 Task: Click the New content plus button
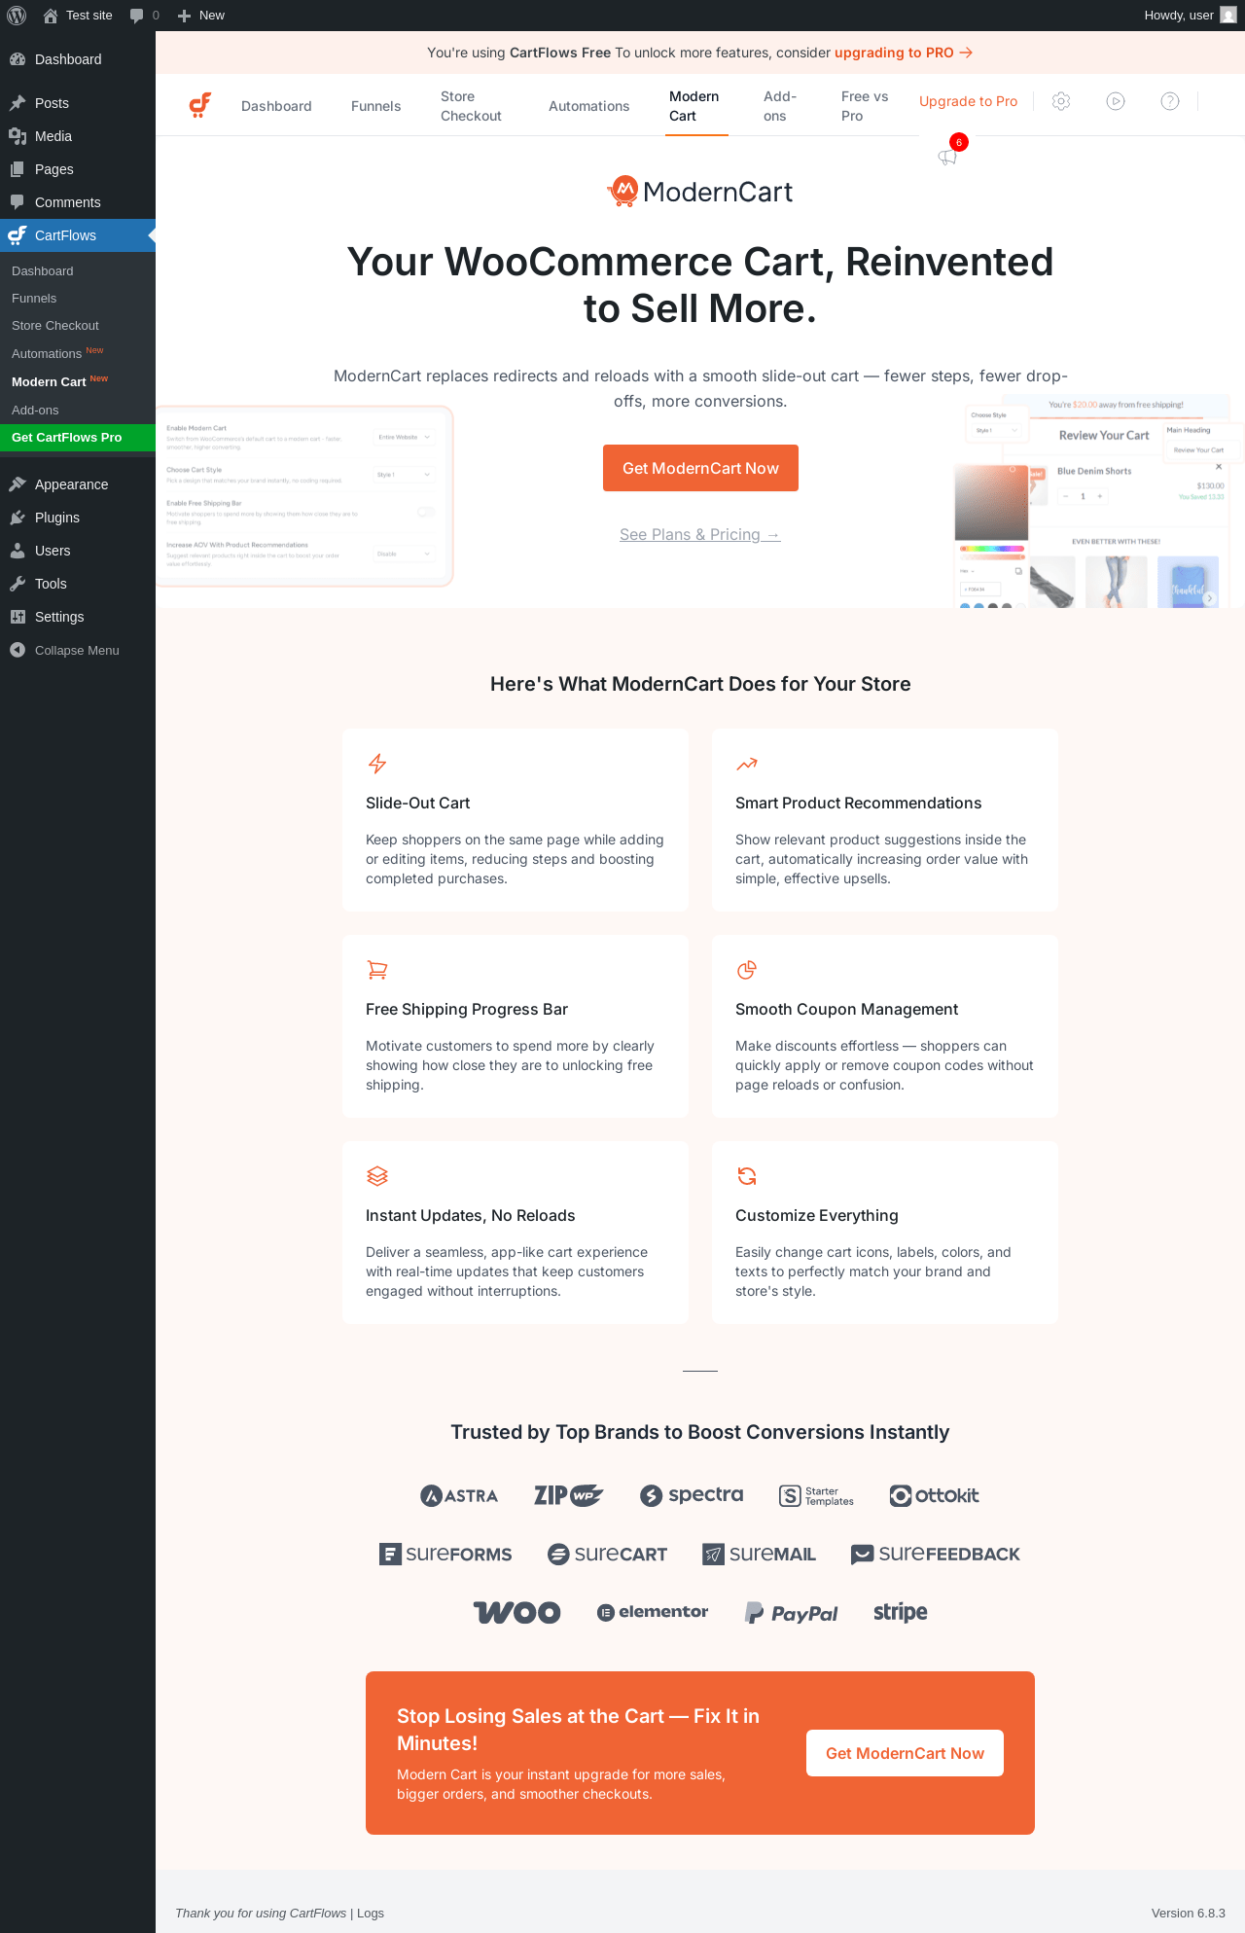[x=200, y=16]
